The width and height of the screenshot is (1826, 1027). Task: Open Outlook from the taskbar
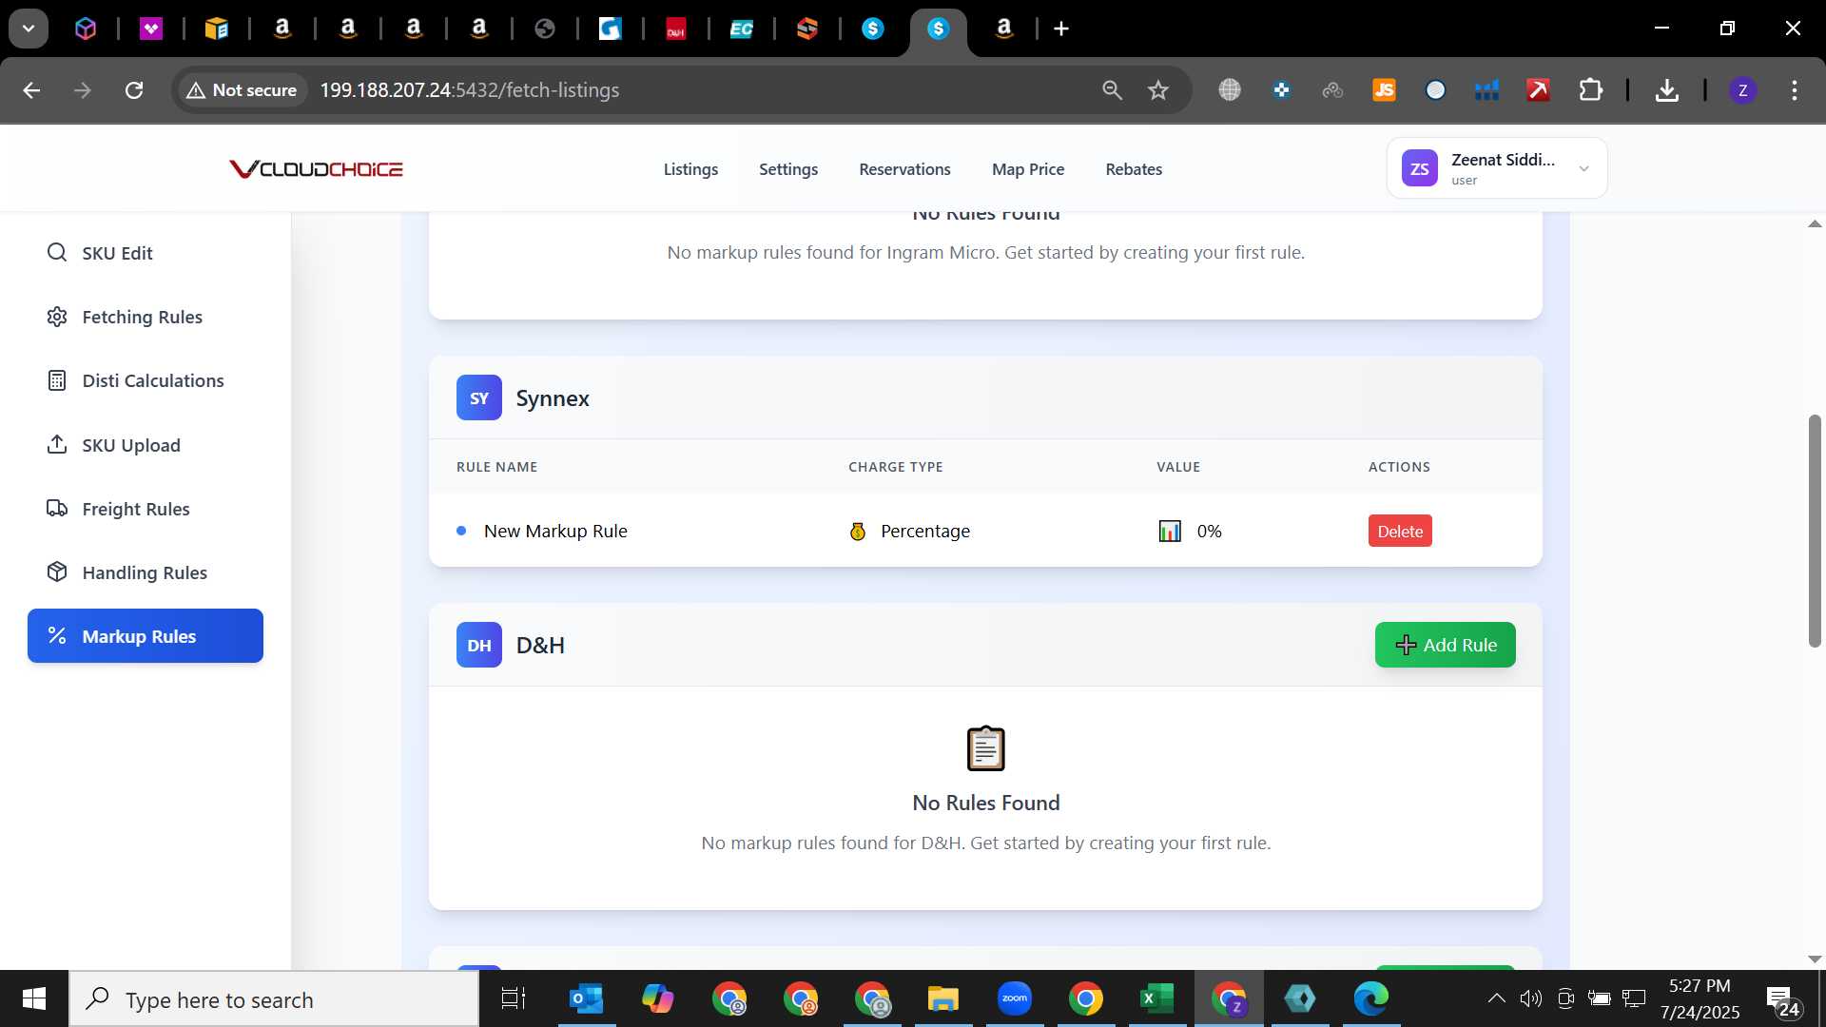tap(586, 998)
